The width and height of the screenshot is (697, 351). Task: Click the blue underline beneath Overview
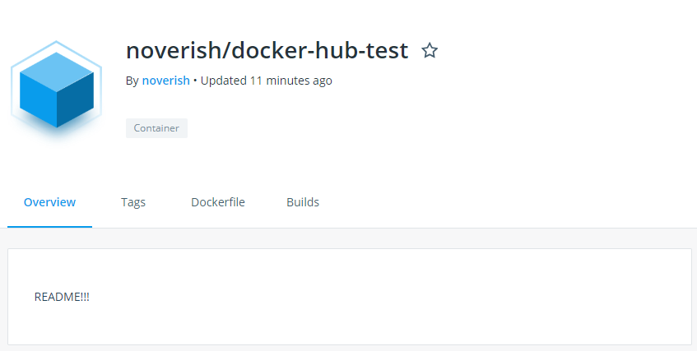tap(49, 226)
